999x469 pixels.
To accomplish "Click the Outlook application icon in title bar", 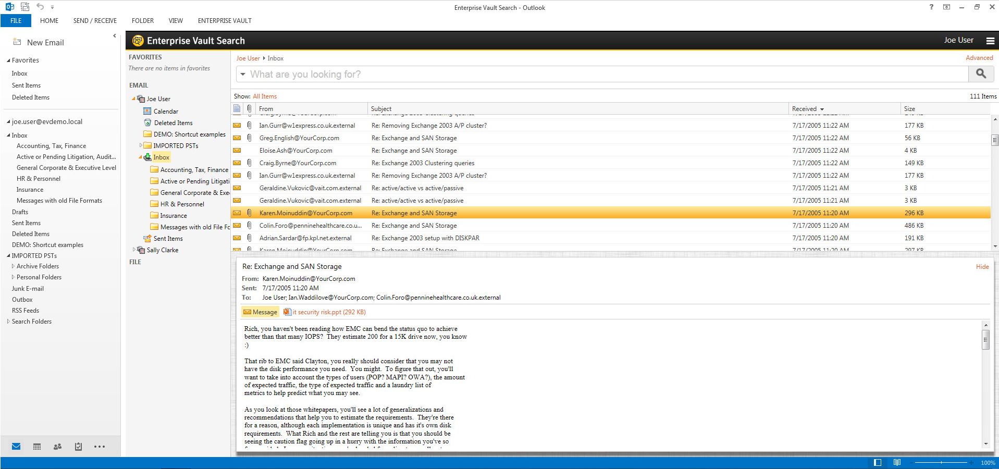I will tap(10, 7).
